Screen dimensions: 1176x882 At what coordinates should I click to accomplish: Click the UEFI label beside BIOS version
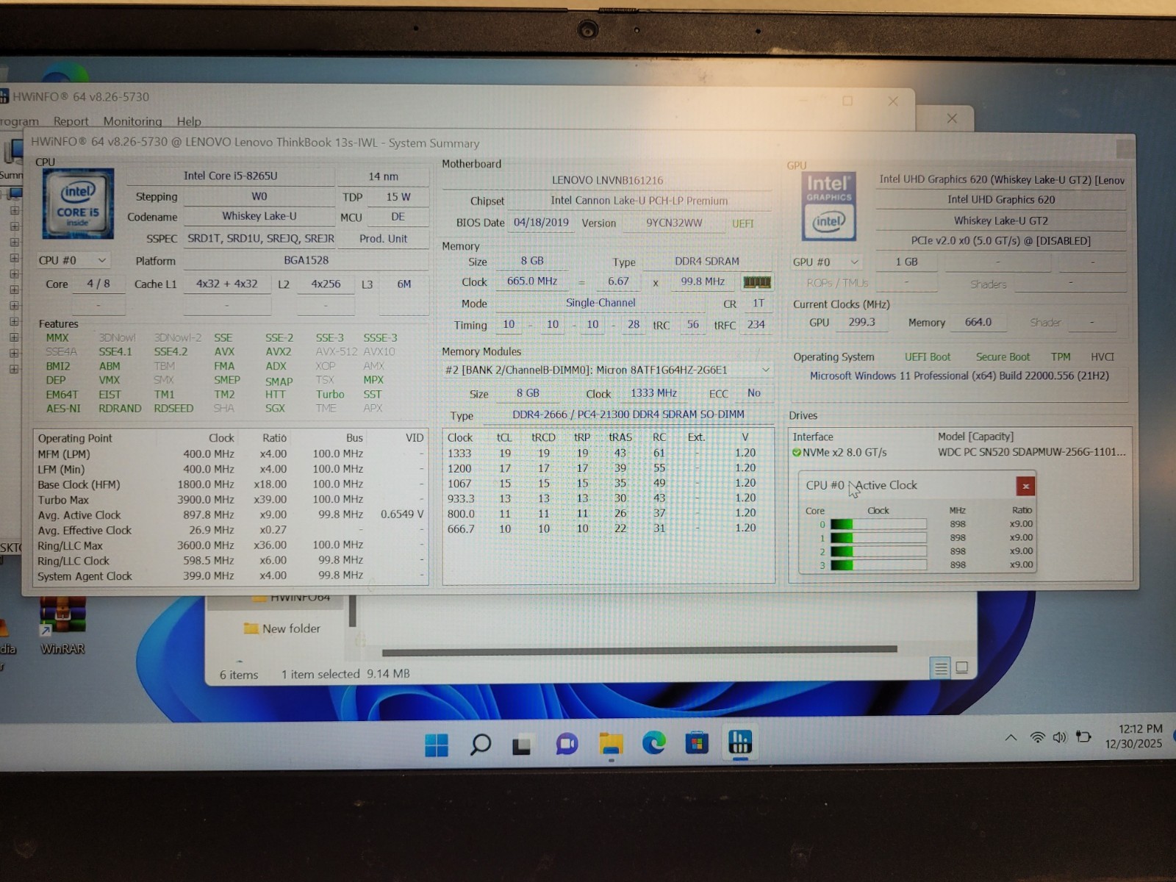[743, 223]
